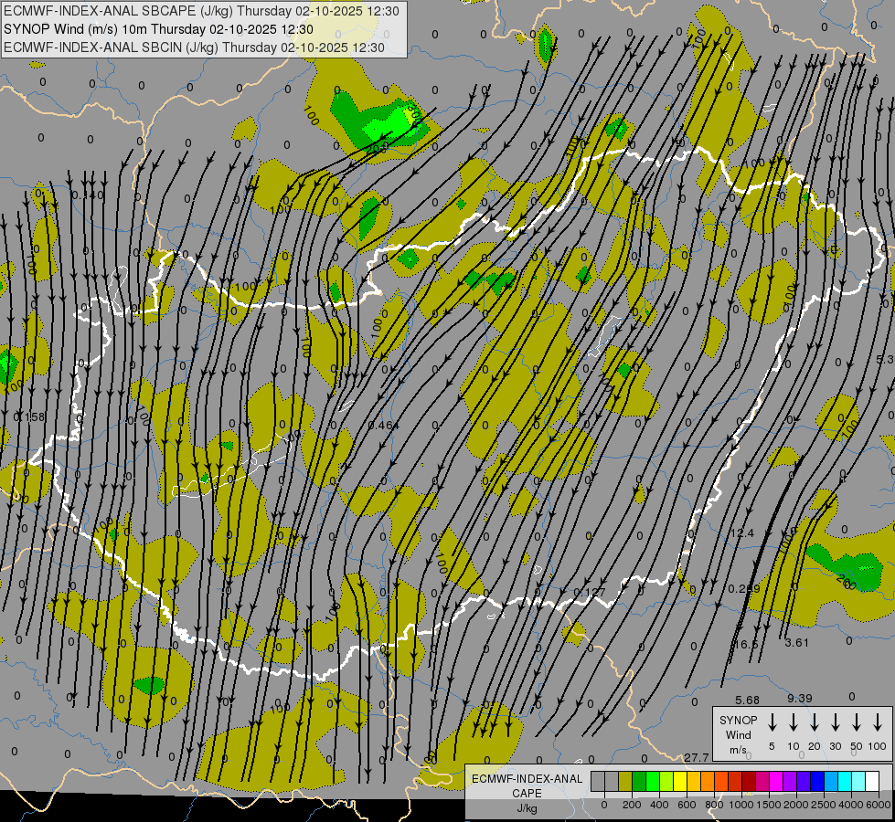
Task: Click the white swatch ending the CAPE scale
Action: [x=872, y=782]
